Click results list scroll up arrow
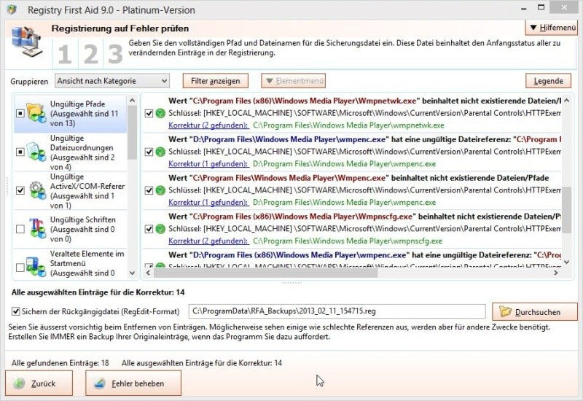This screenshot has height=401, width=583. tap(566, 101)
